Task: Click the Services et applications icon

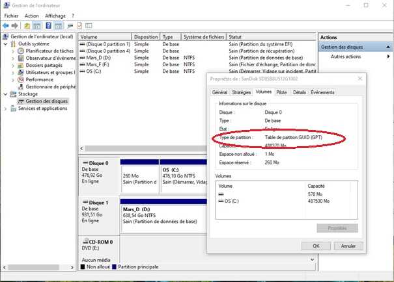Action: click(13, 109)
